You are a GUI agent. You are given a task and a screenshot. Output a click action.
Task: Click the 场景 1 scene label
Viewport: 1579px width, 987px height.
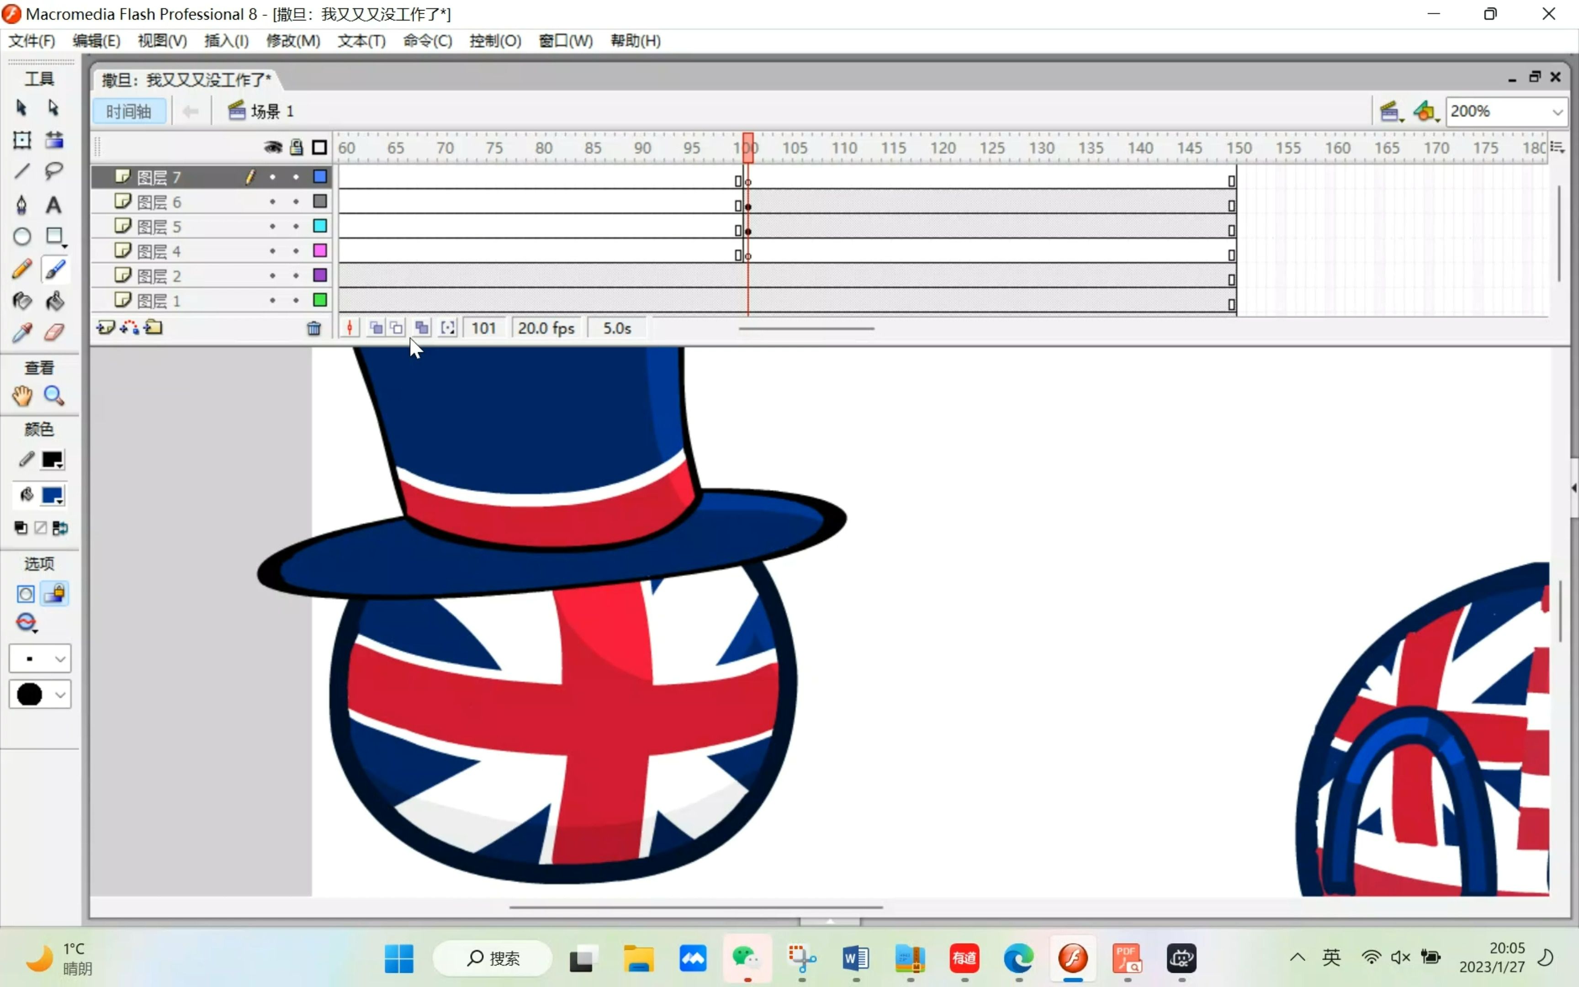click(x=272, y=111)
